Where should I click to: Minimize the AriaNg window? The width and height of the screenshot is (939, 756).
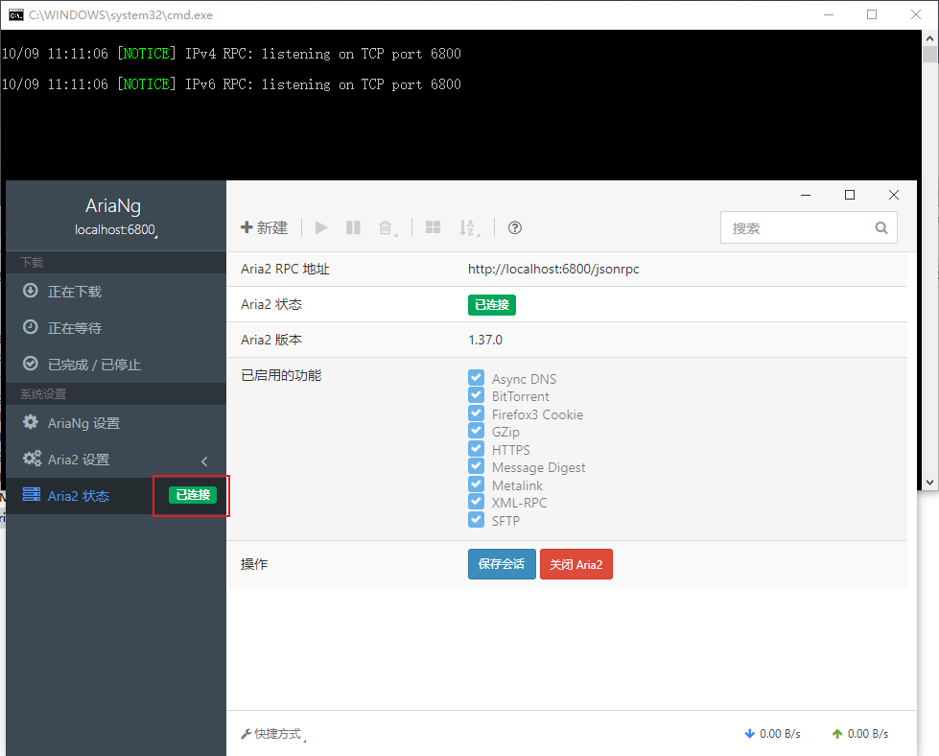click(806, 195)
